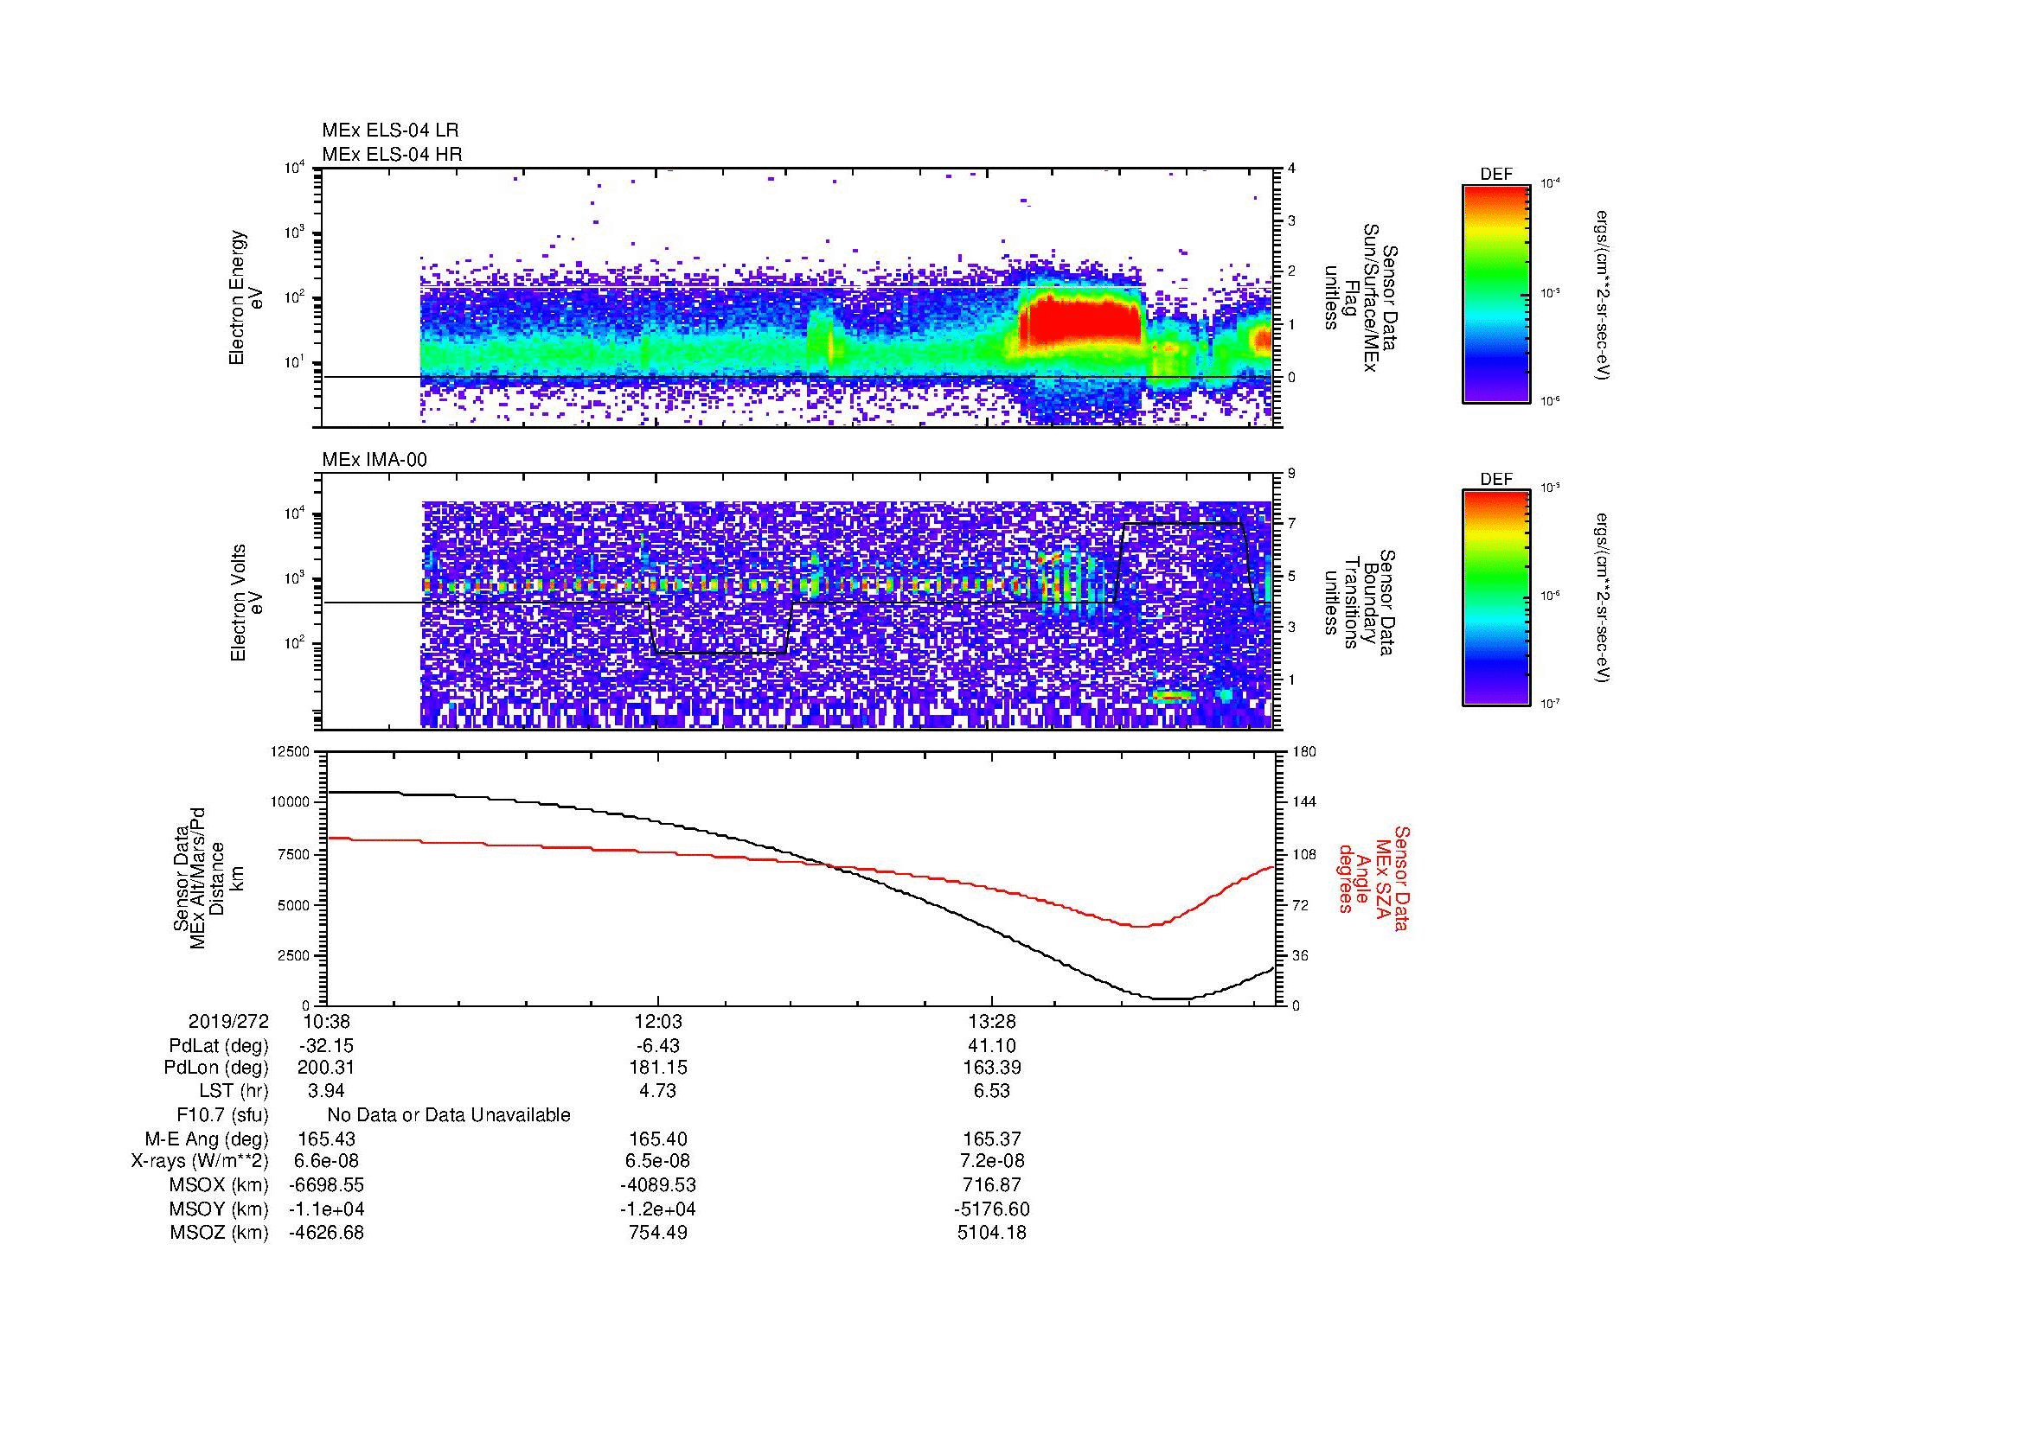The image size is (2023, 1429).
Task: Click the MSOX value '716.87'
Action: pos(992,1185)
